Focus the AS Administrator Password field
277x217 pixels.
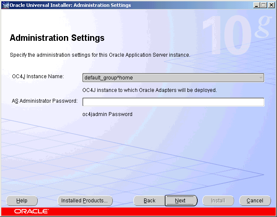tap(173, 102)
